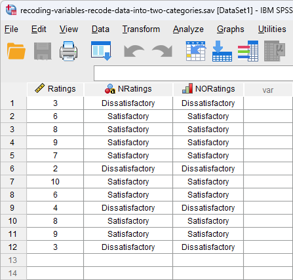Click the Redo arrow icon
This screenshot has height=280, width=293.
[x=163, y=51]
